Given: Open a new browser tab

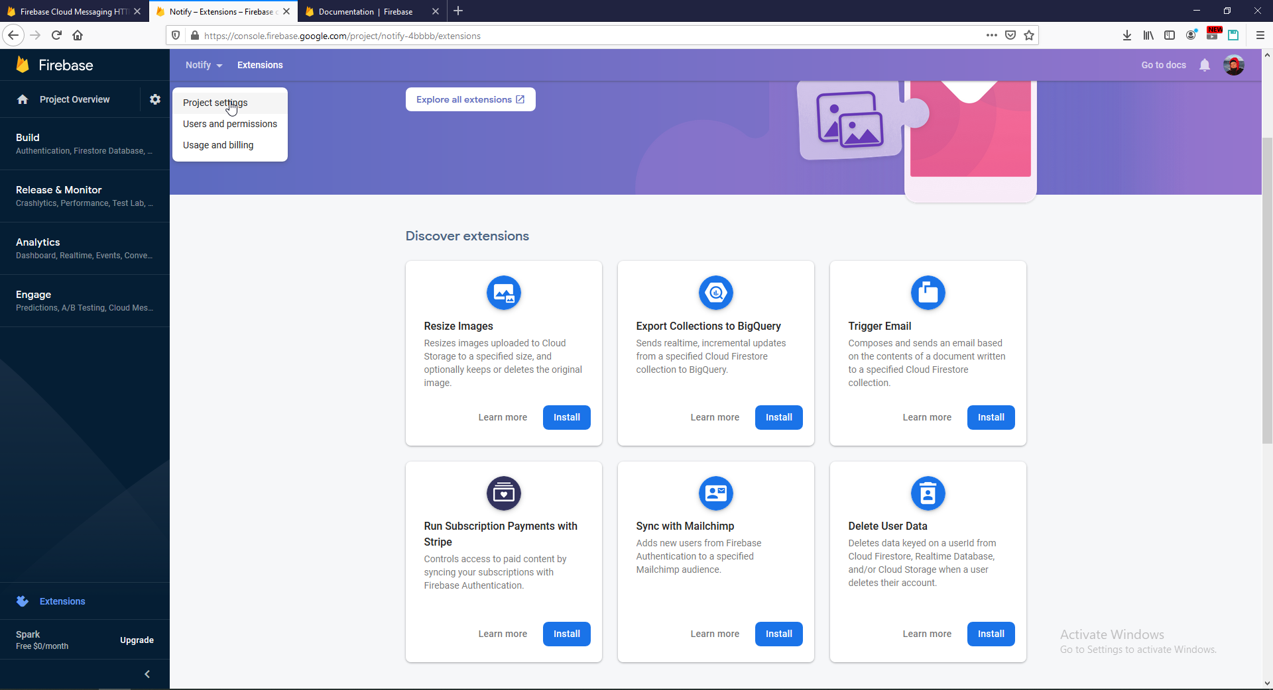Looking at the screenshot, I should point(458,11).
